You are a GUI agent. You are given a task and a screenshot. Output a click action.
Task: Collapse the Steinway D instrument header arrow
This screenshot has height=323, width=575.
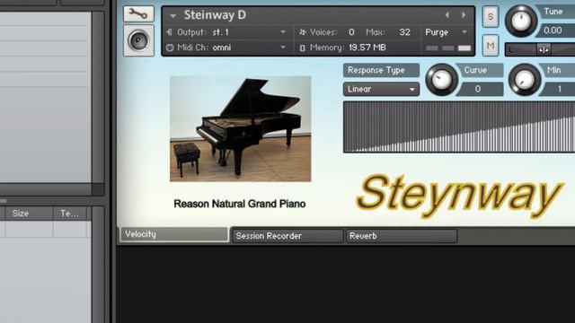[x=172, y=16]
